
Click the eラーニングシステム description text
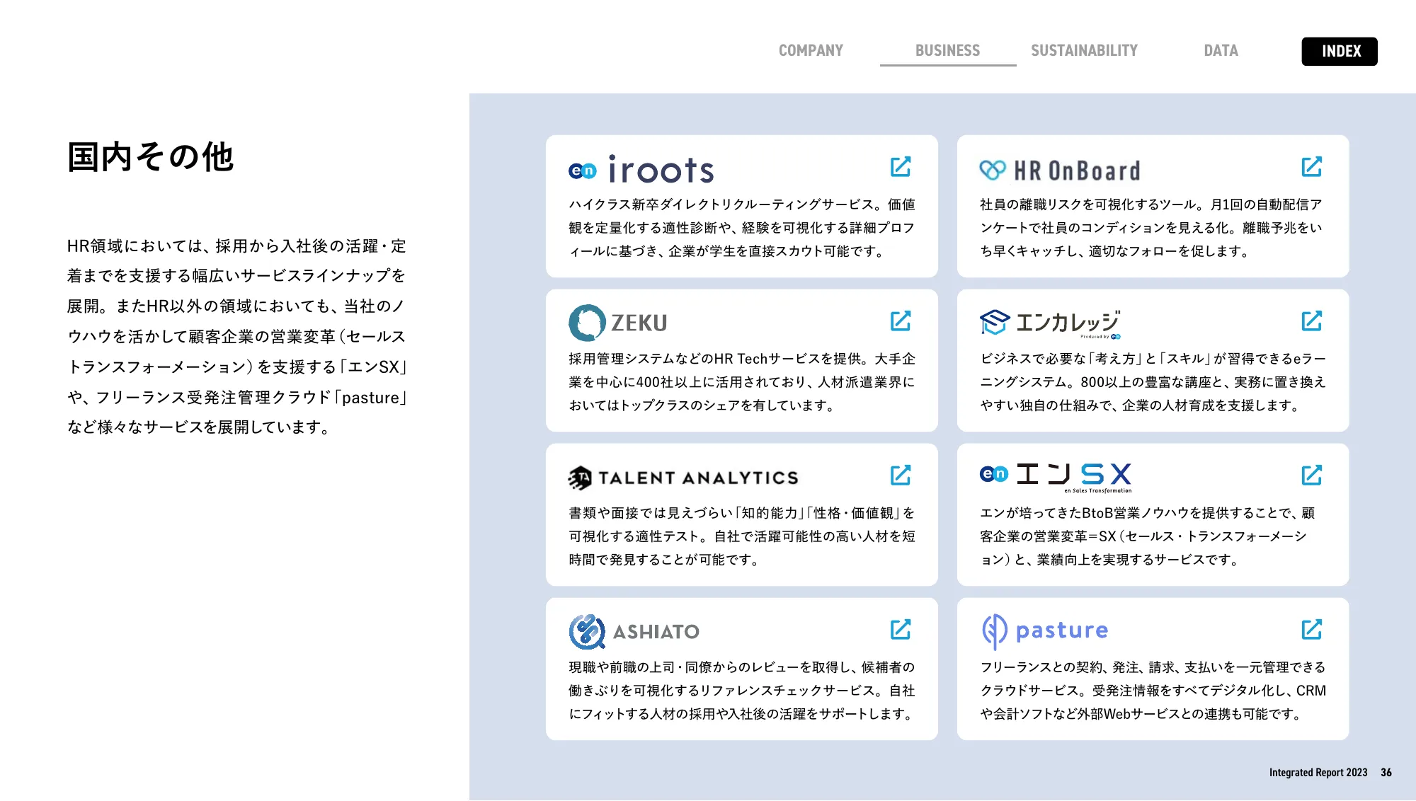click(1153, 382)
